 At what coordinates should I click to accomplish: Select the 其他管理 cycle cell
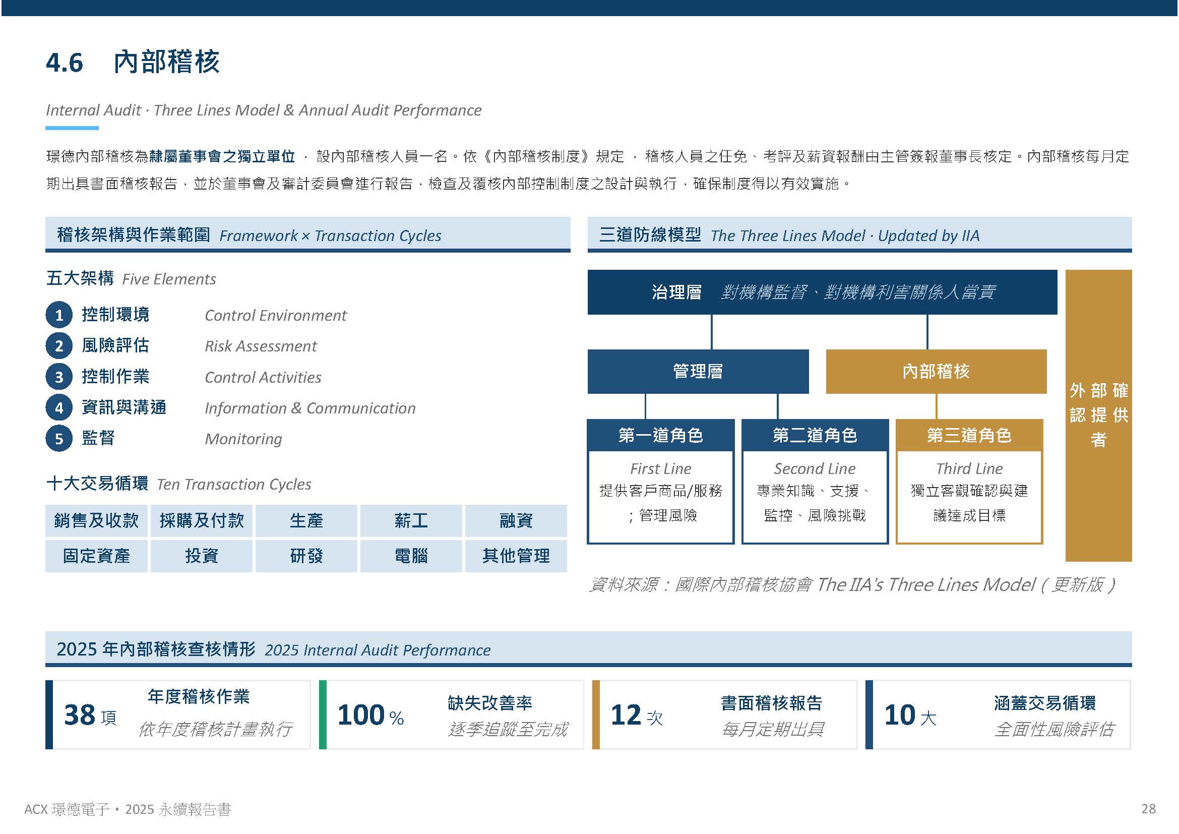516,556
